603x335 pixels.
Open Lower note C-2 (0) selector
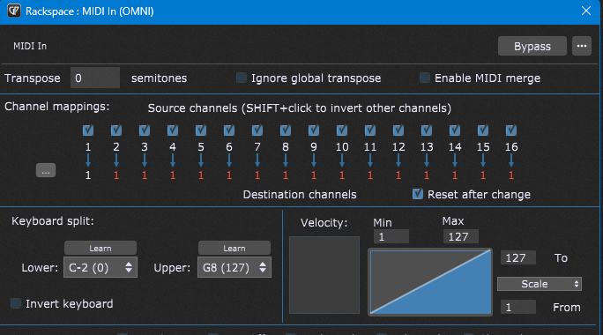100,267
